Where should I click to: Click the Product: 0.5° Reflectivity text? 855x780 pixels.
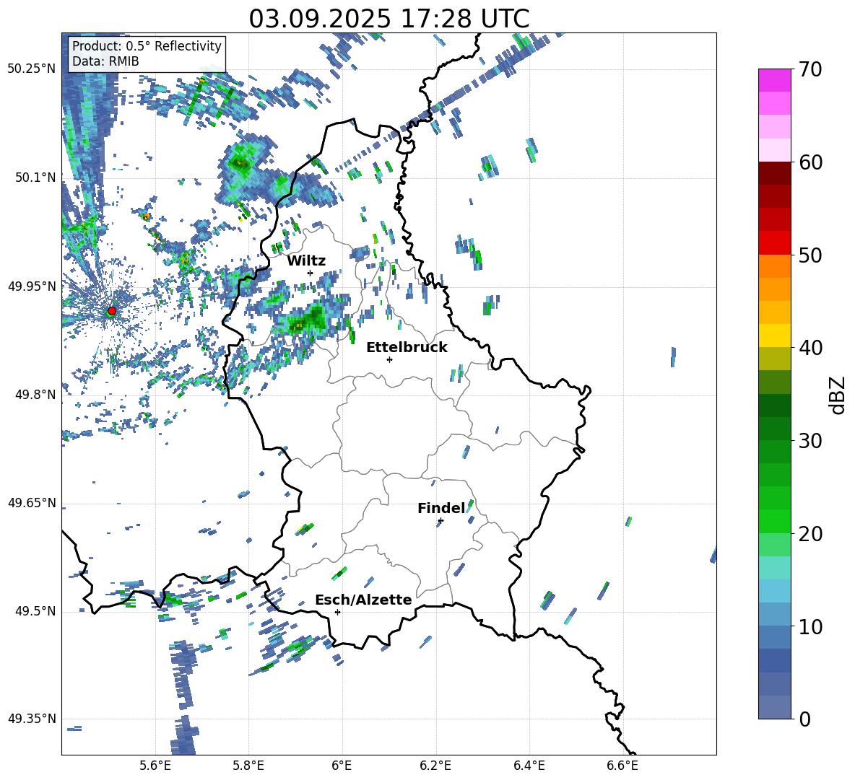click(x=147, y=45)
